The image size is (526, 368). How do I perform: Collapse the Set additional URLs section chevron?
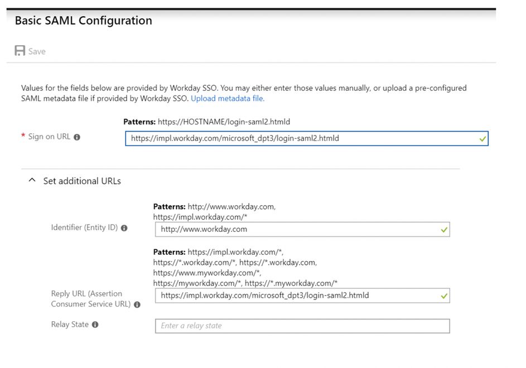(32, 180)
